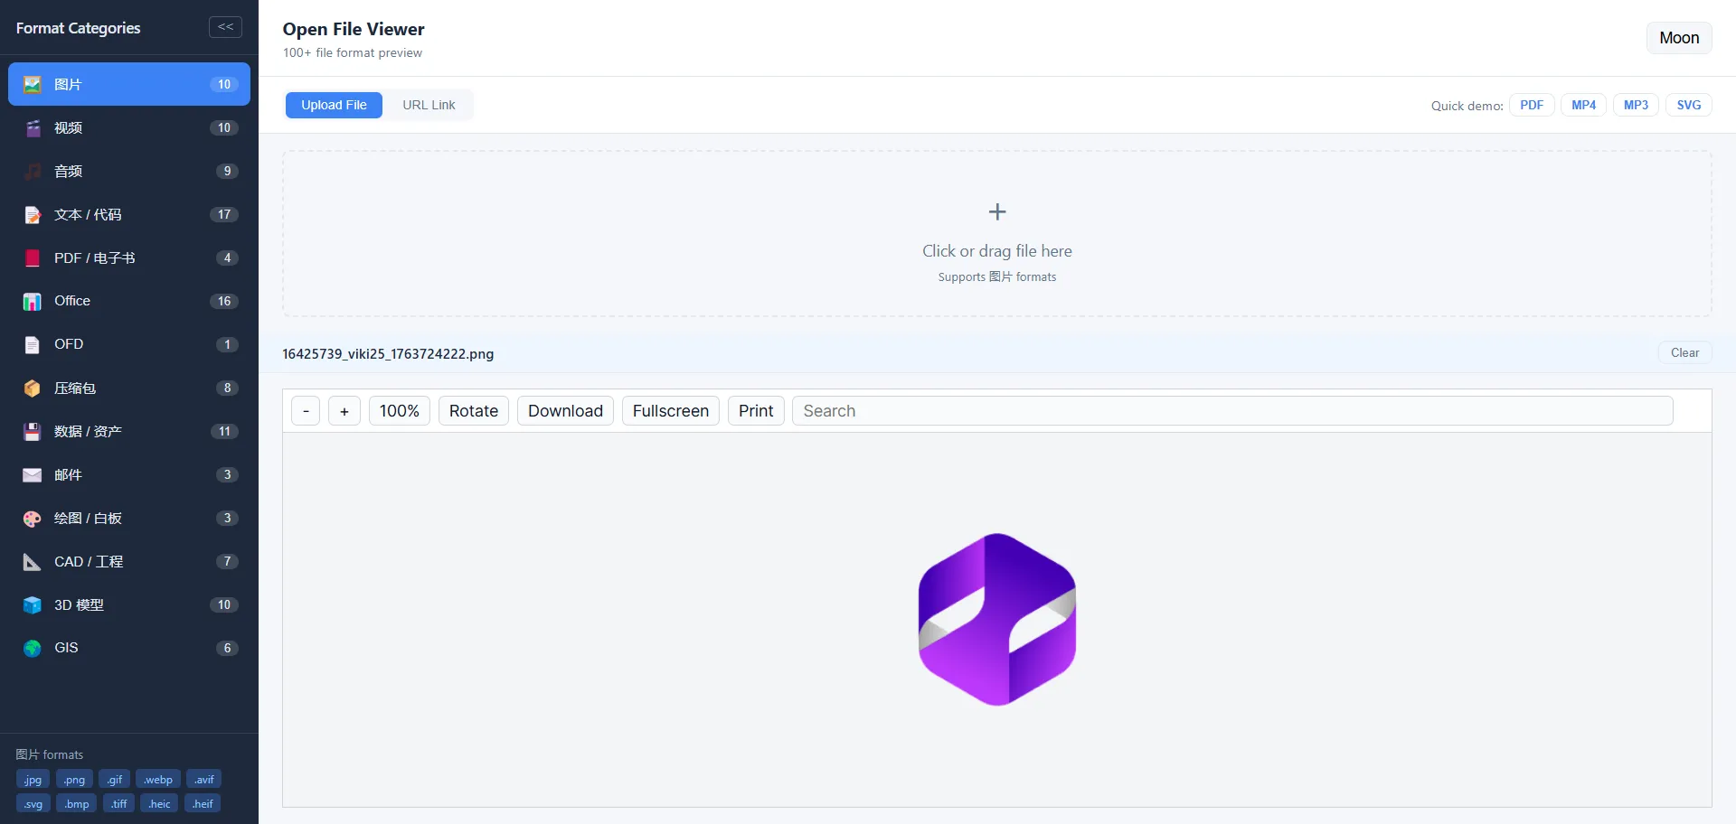
Task: Click the .jpg format tag
Action: [x=33, y=779]
